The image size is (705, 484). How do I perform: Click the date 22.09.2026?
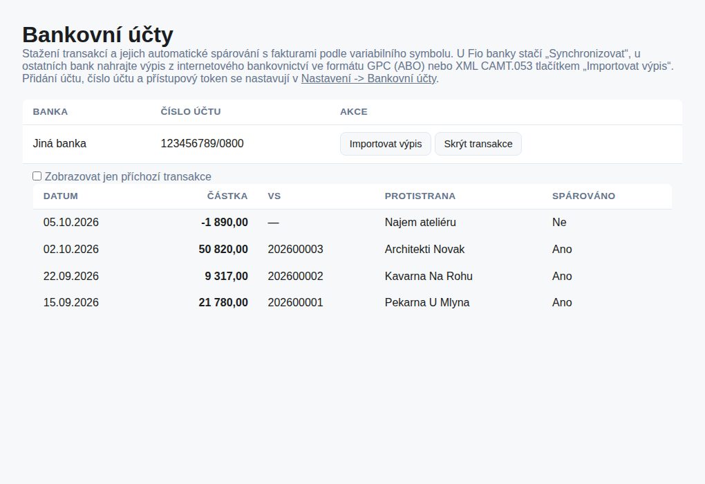(x=71, y=276)
